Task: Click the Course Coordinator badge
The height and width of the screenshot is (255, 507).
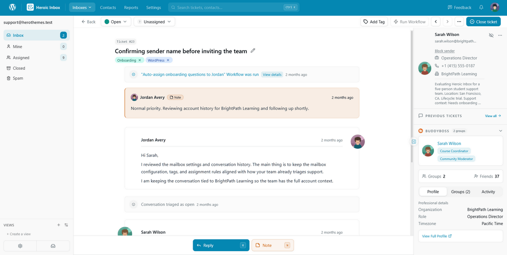Action: (x=454, y=151)
